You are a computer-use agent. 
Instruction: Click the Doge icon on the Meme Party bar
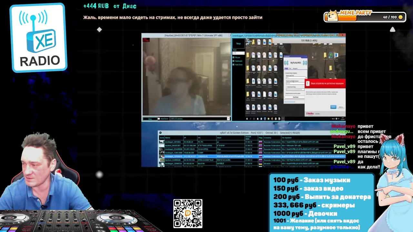(x=332, y=15)
